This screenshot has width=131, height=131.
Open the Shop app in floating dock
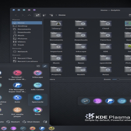point(98,101)
